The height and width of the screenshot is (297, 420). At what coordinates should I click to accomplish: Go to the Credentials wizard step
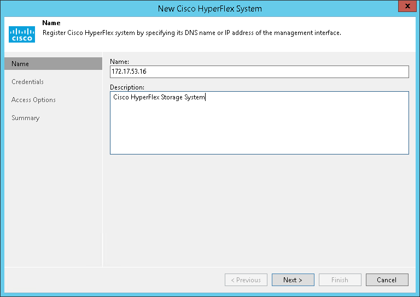pos(27,82)
